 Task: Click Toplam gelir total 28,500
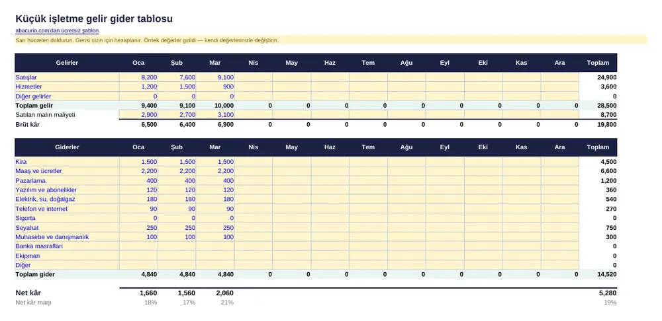608,106
